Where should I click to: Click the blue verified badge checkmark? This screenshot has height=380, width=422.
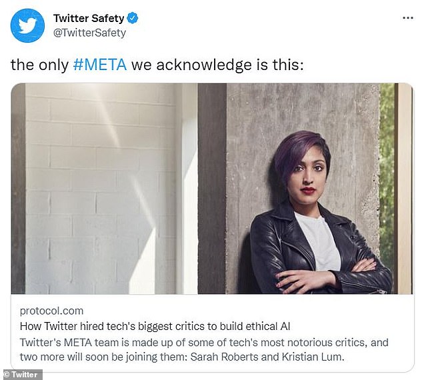tap(132, 18)
